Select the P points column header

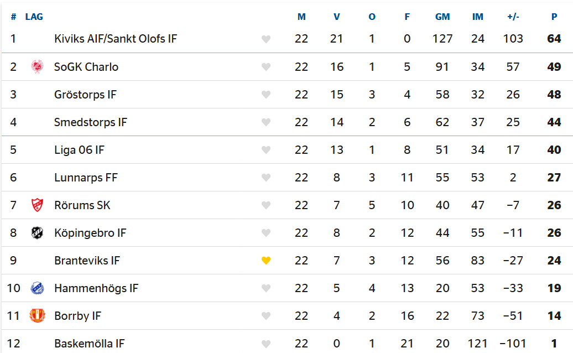[554, 17]
